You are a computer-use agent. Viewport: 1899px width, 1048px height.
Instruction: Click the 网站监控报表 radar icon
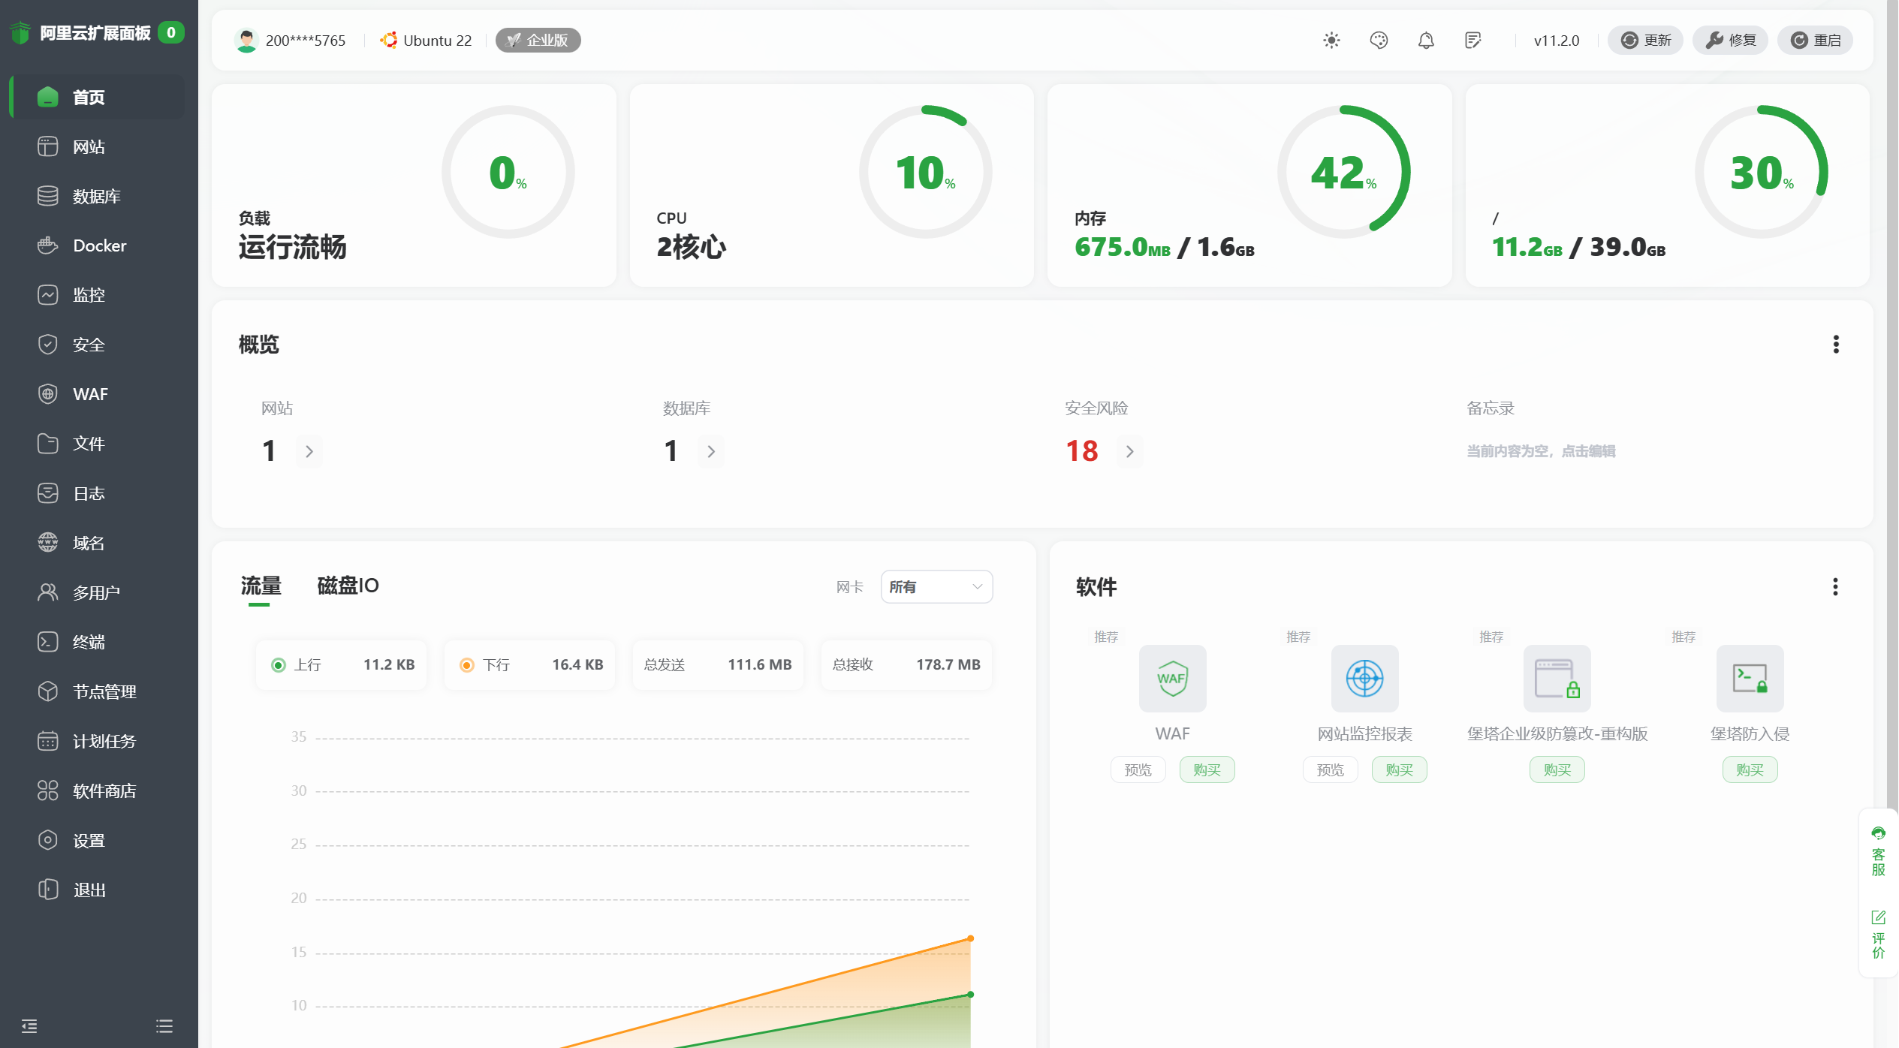[x=1364, y=679]
